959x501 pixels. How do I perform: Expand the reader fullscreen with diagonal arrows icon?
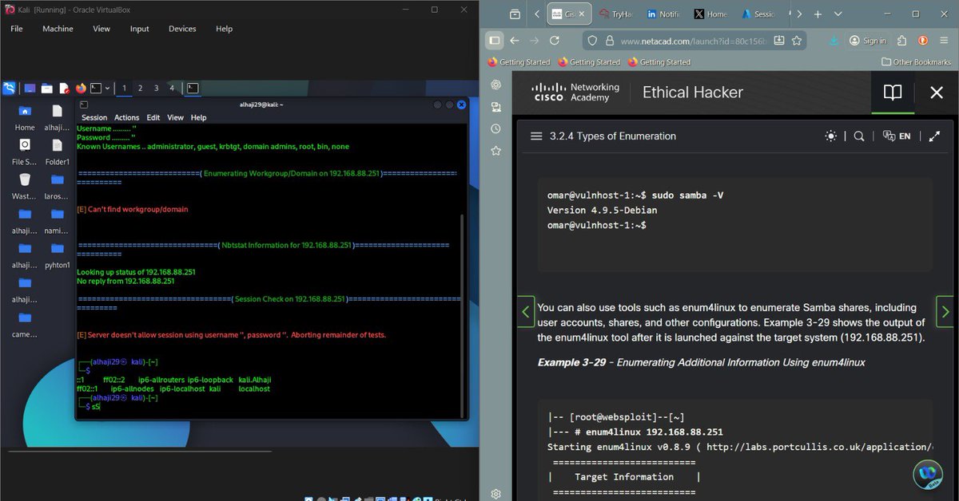[934, 136]
